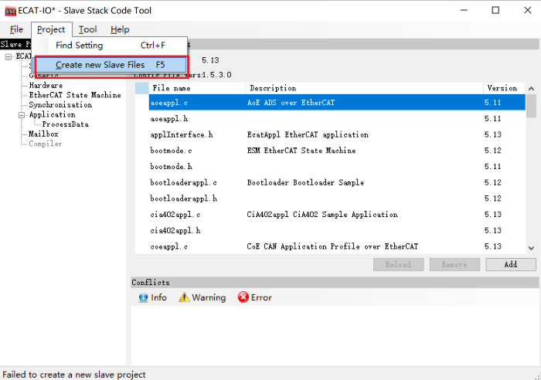541x380 pixels.
Task: Select the cia402appl.c file row
Action: click(x=175, y=214)
